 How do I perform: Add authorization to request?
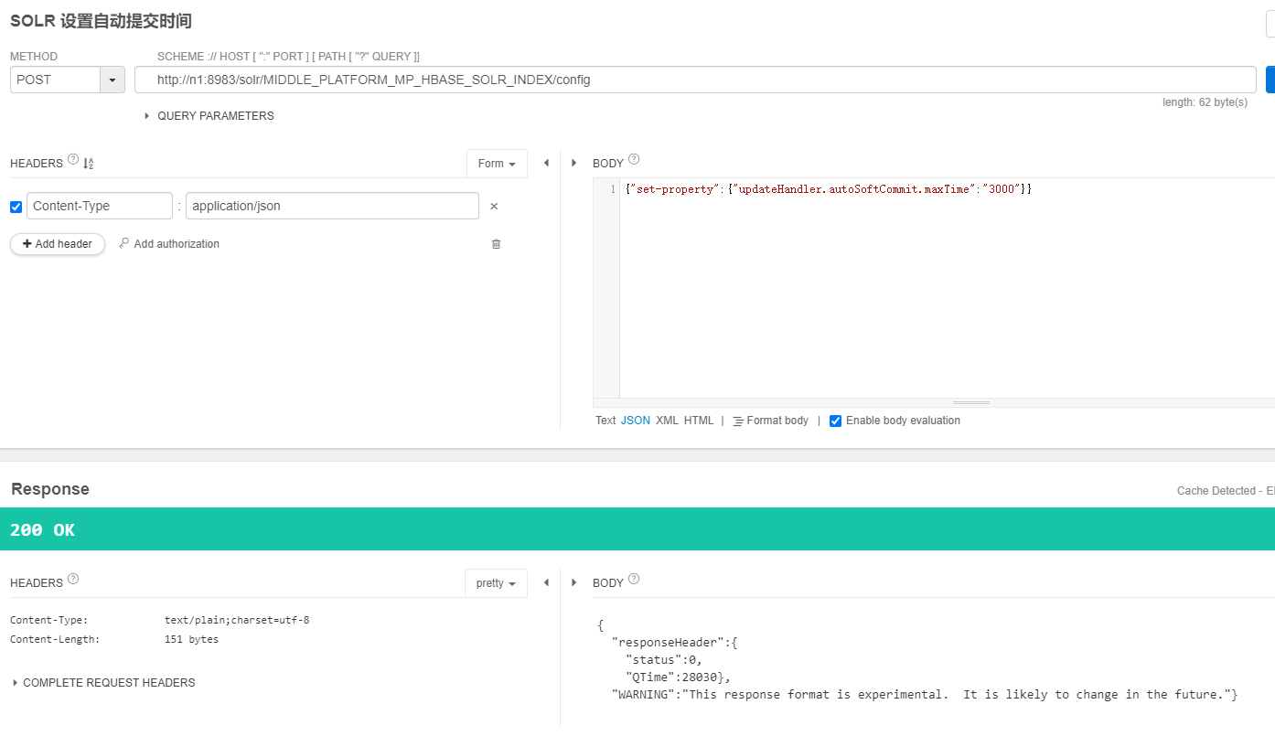pos(169,244)
